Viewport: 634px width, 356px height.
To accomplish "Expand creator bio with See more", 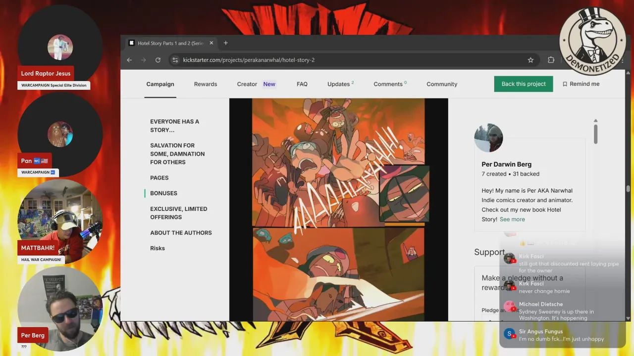I will point(512,219).
